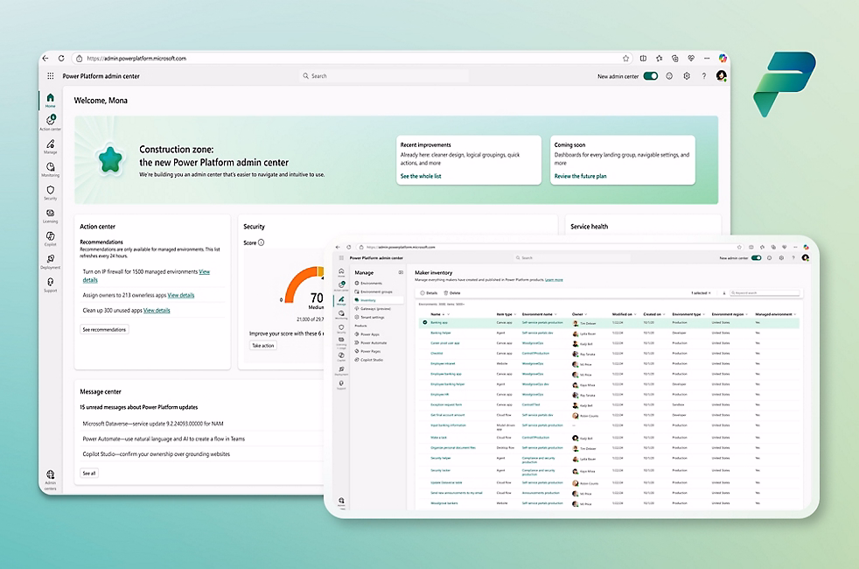Click the browser back arrow in the back window
859x569 pixels.
[x=45, y=58]
